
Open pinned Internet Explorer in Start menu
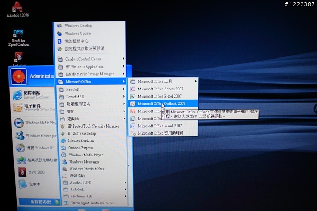pos(32,95)
